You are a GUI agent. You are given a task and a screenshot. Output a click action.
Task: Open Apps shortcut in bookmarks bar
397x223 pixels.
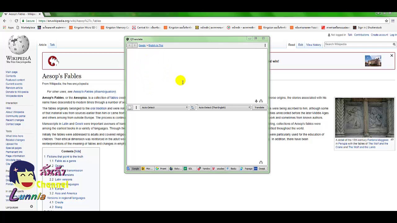coord(8,28)
